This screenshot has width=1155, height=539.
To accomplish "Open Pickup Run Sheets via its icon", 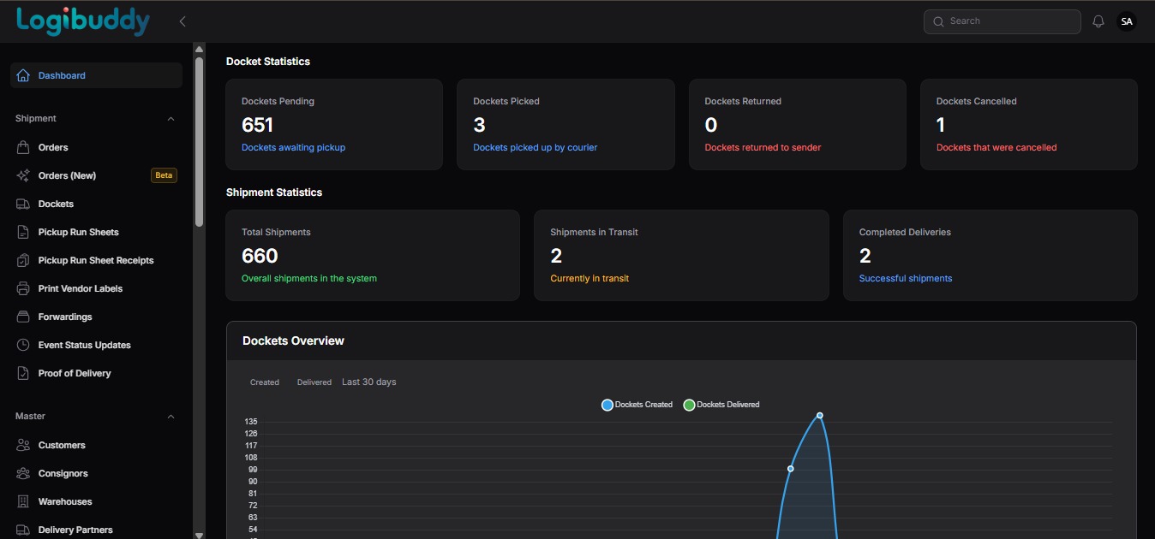I will coord(23,231).
